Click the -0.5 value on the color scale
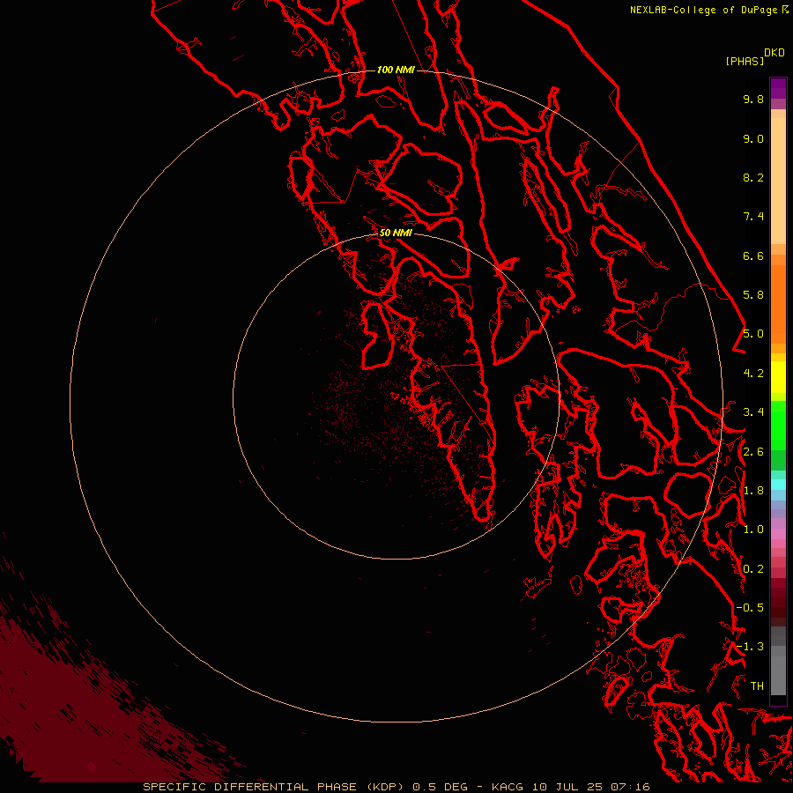This screenshot has height=793, width=793. (x=750, y=608)
